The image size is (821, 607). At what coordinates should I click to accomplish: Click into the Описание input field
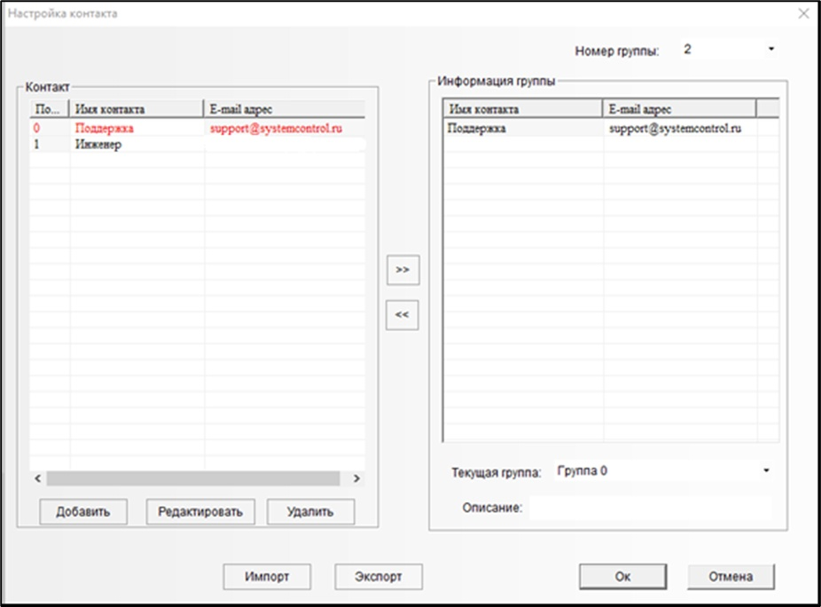tap(650, 508)
